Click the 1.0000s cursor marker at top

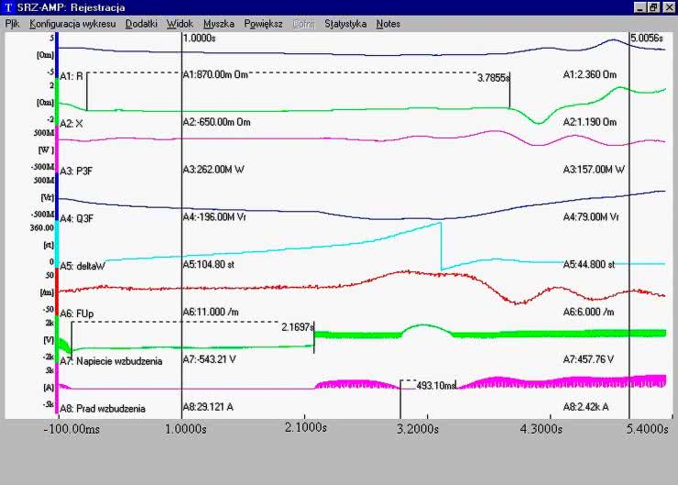tap(201, 39)
